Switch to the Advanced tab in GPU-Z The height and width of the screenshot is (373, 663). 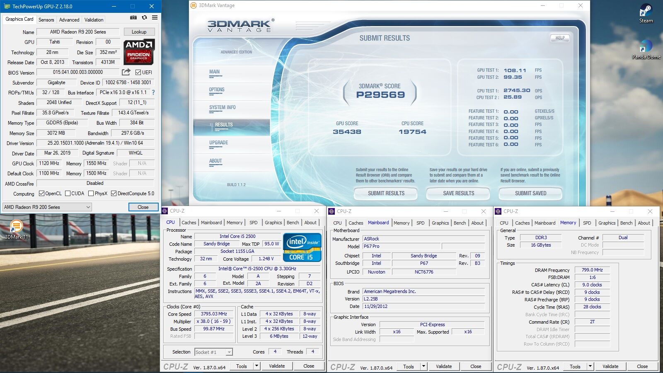(69, 20)
